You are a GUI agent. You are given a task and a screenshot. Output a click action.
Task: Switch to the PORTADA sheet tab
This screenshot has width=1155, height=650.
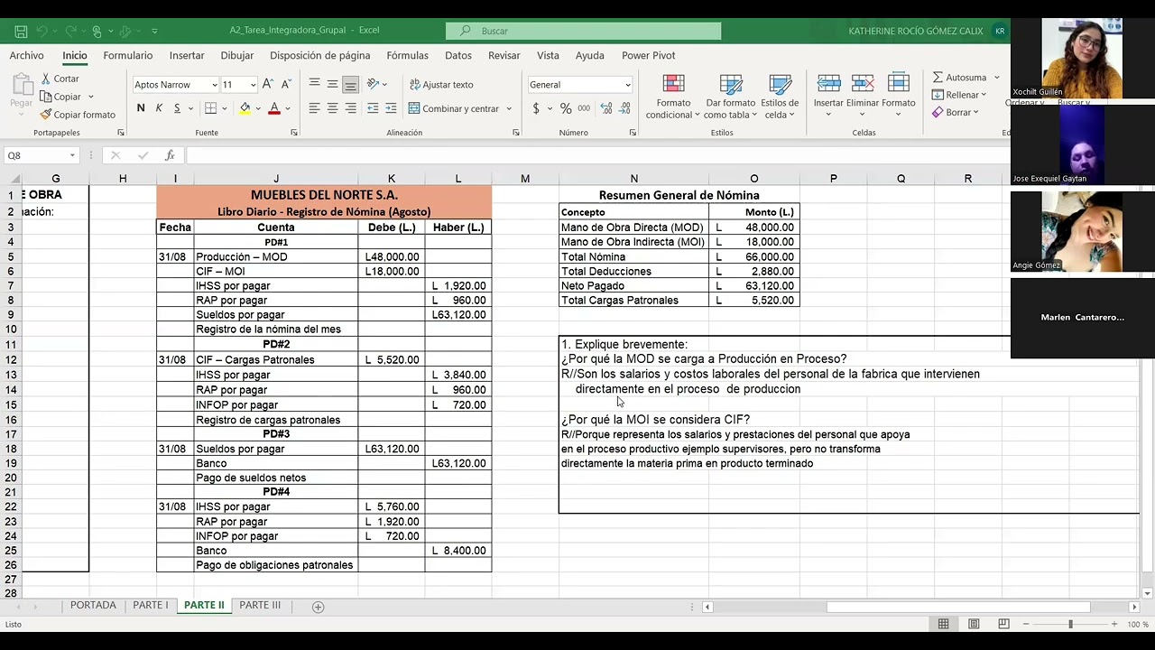coord(93,605)
